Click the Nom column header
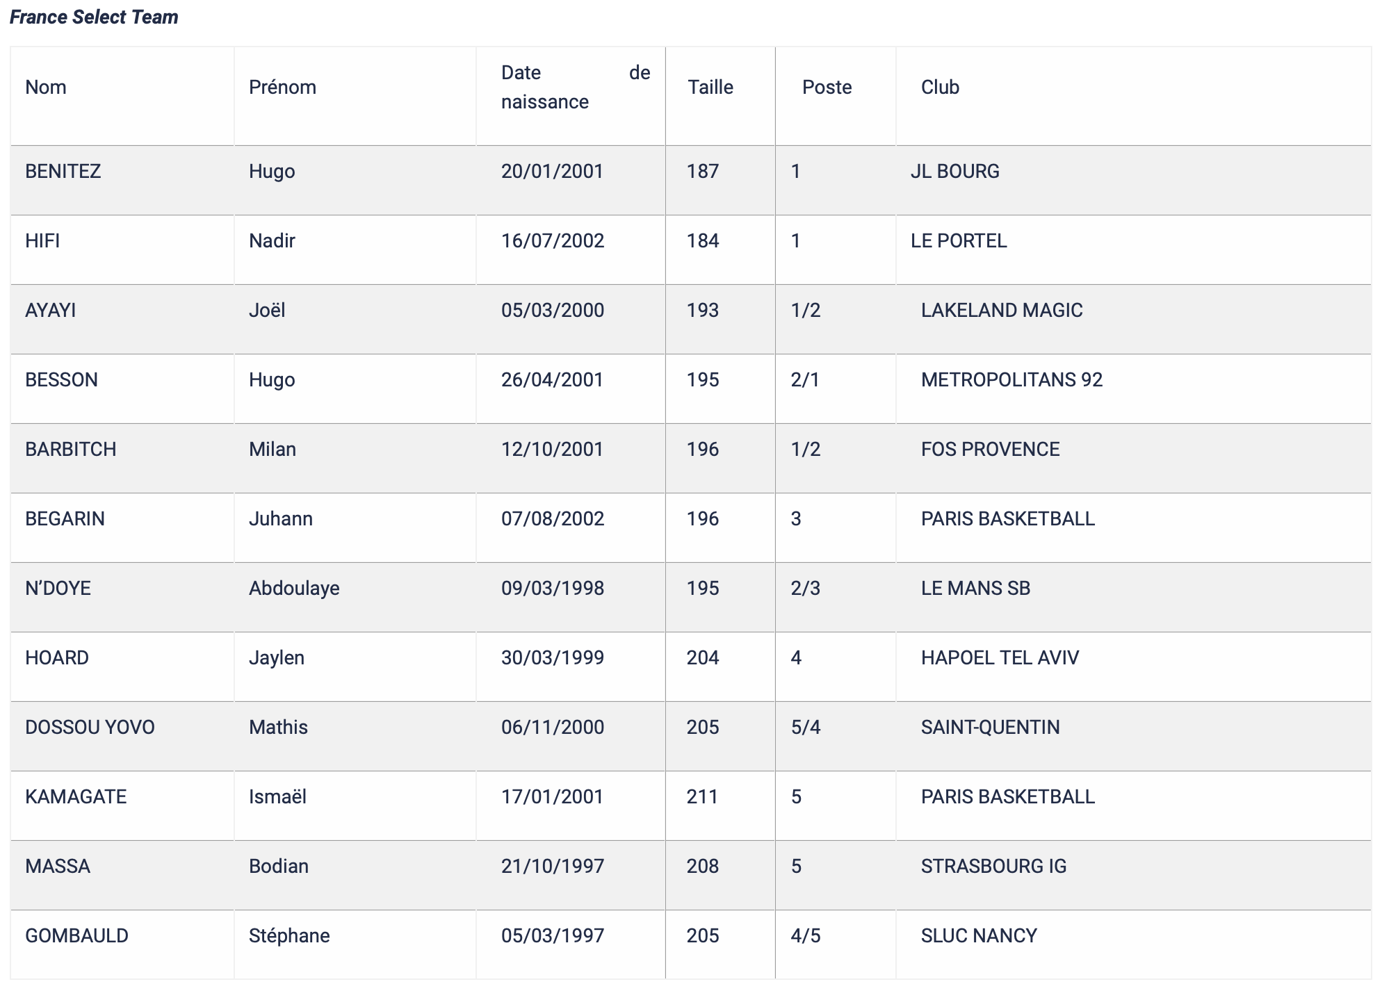This screenshot has width=1382, height=991. point(46,88)
